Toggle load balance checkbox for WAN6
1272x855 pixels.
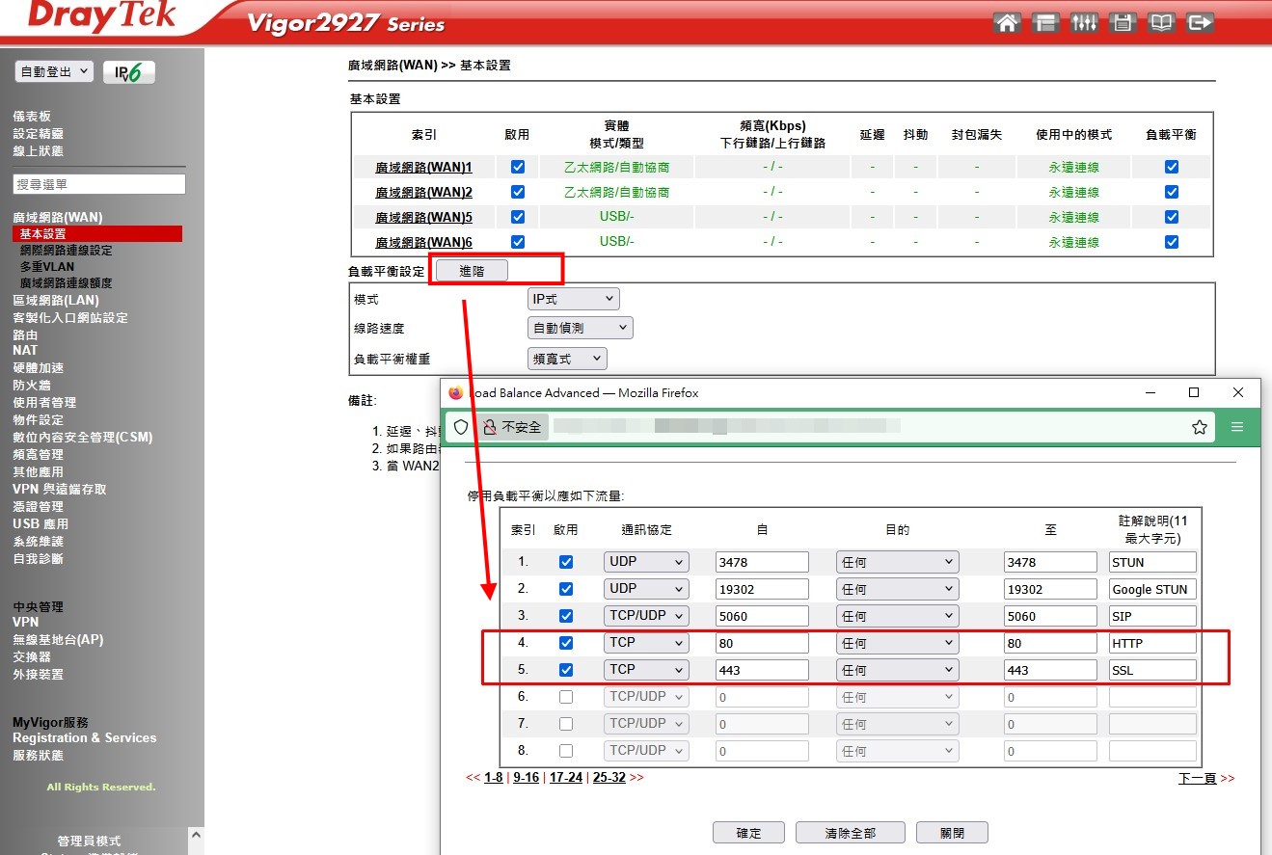tap(1172, 242)
